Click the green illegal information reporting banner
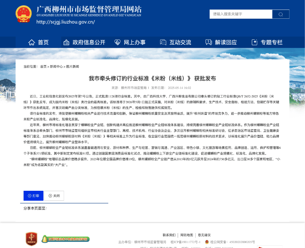 66,239
